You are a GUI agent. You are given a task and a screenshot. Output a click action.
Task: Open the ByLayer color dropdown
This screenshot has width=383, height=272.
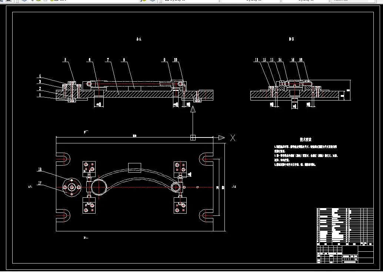click(x=190, y=1)
